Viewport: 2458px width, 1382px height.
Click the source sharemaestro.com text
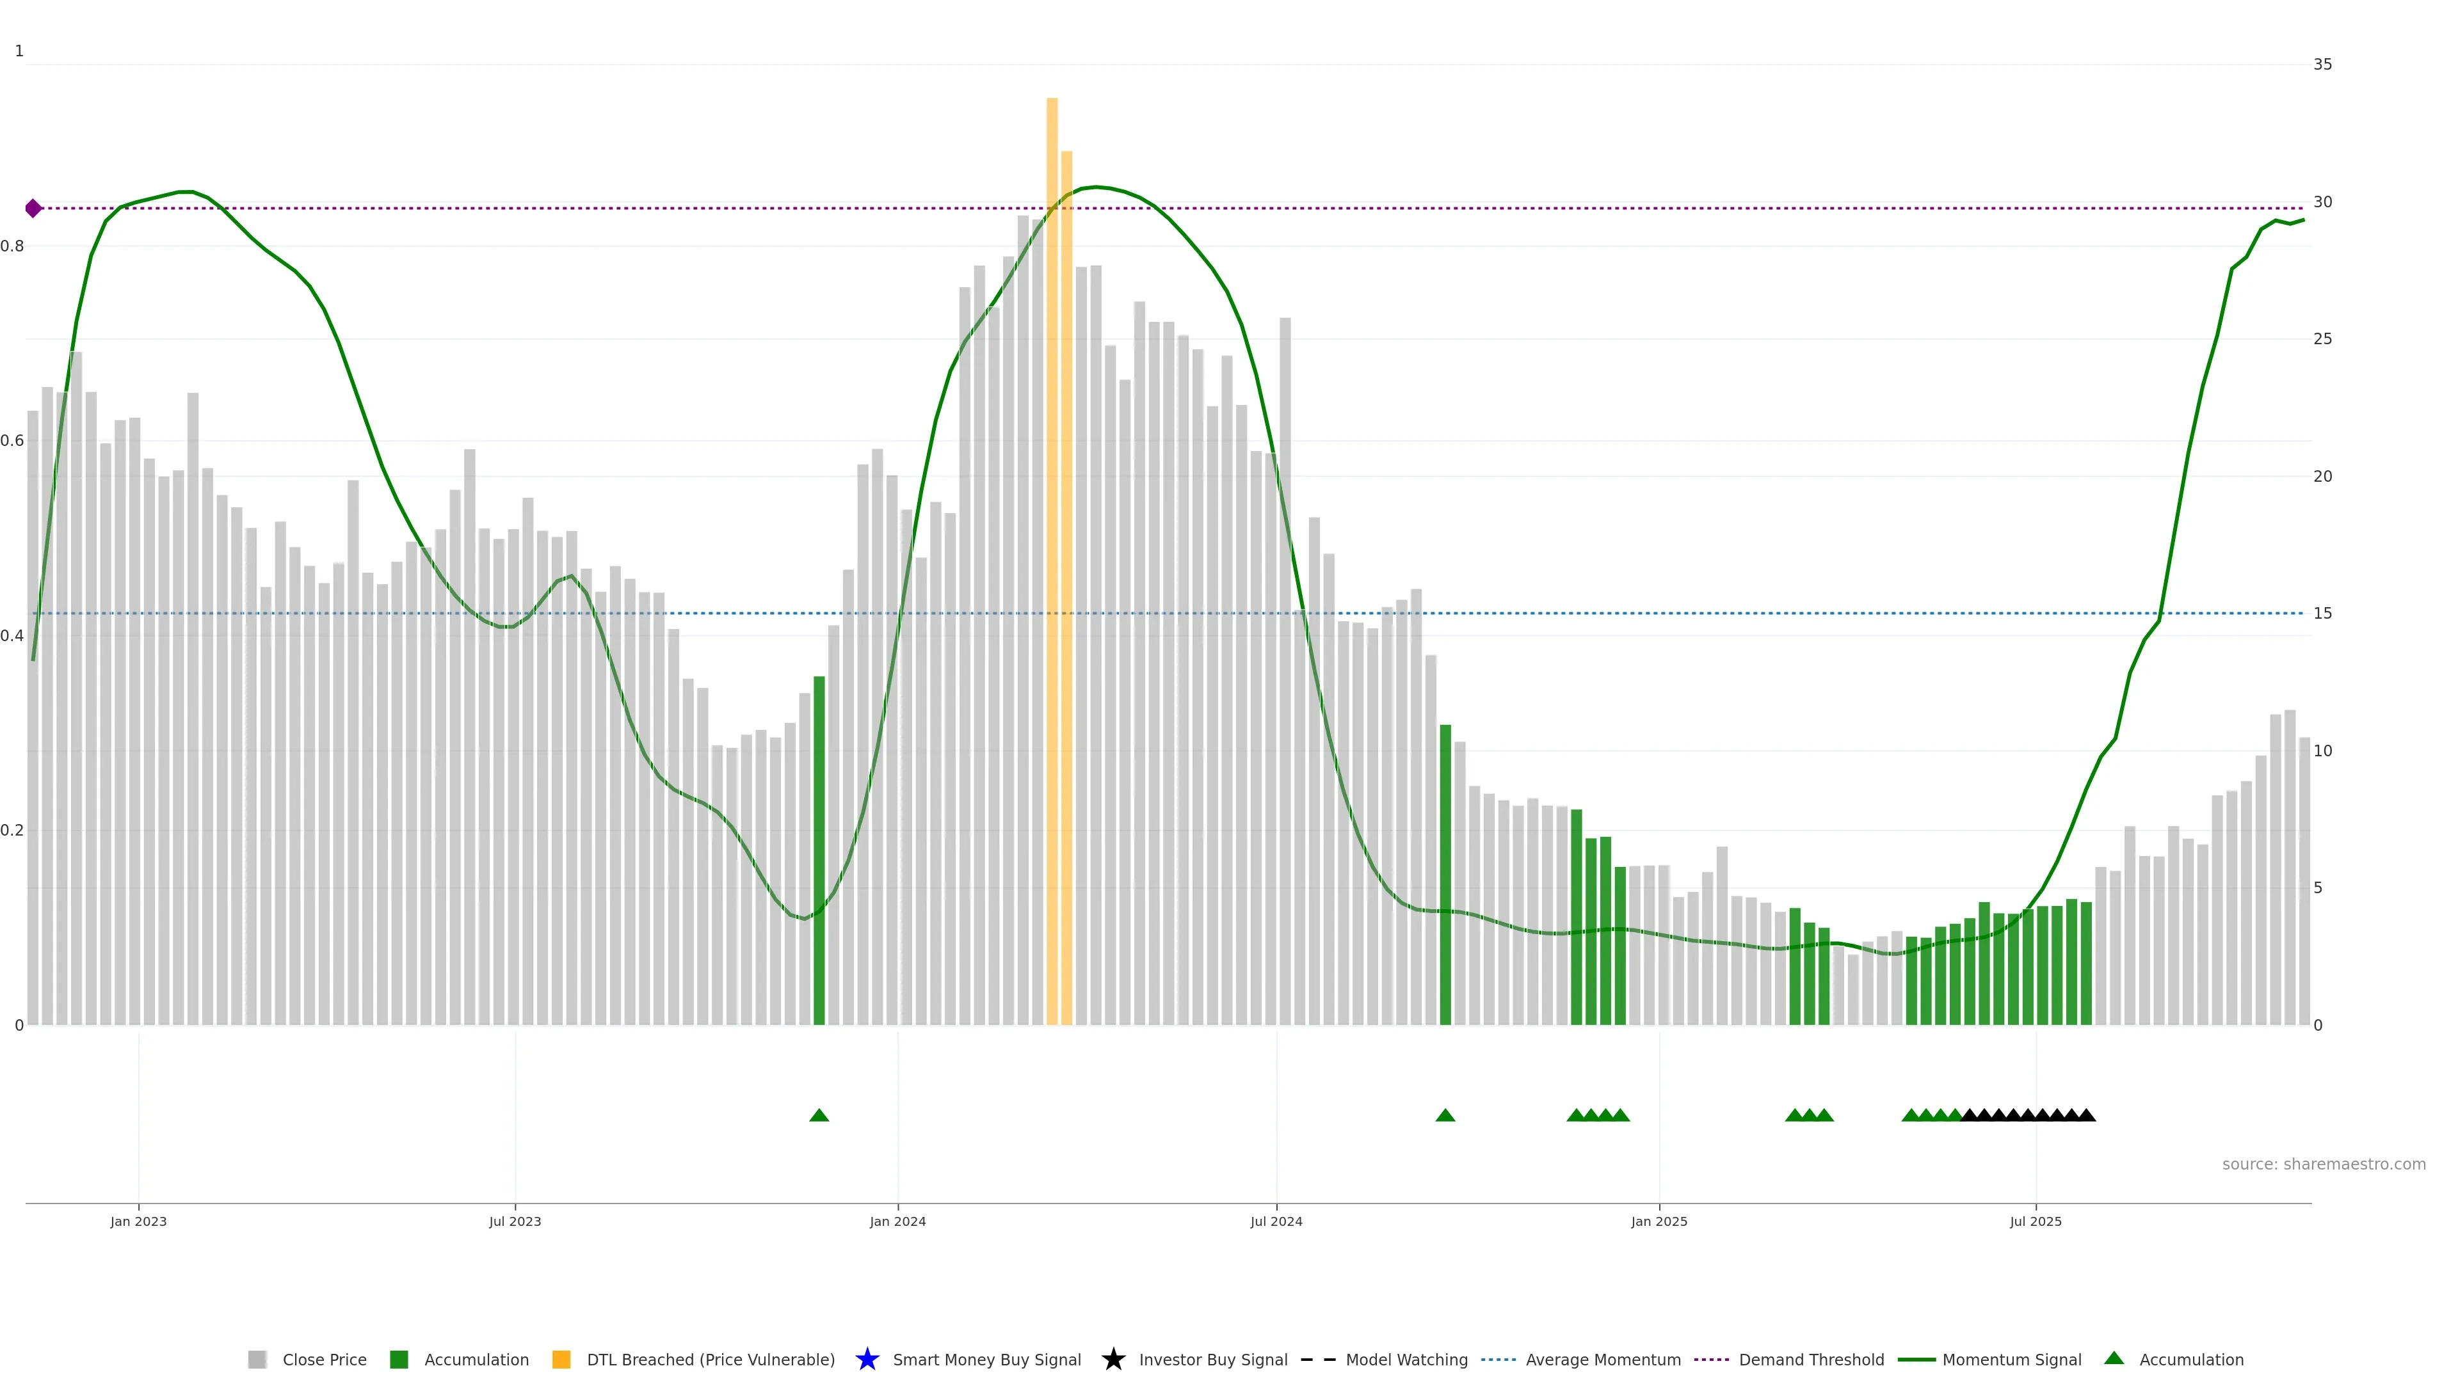[2324, 1164]
